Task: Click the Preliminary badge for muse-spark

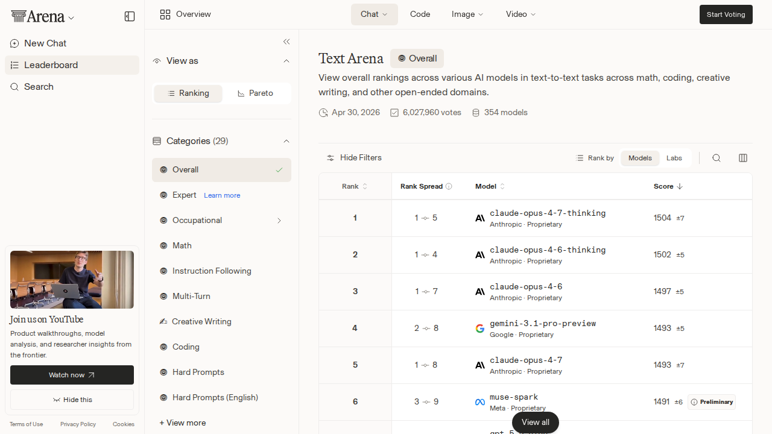Action: tap(712, 402)
